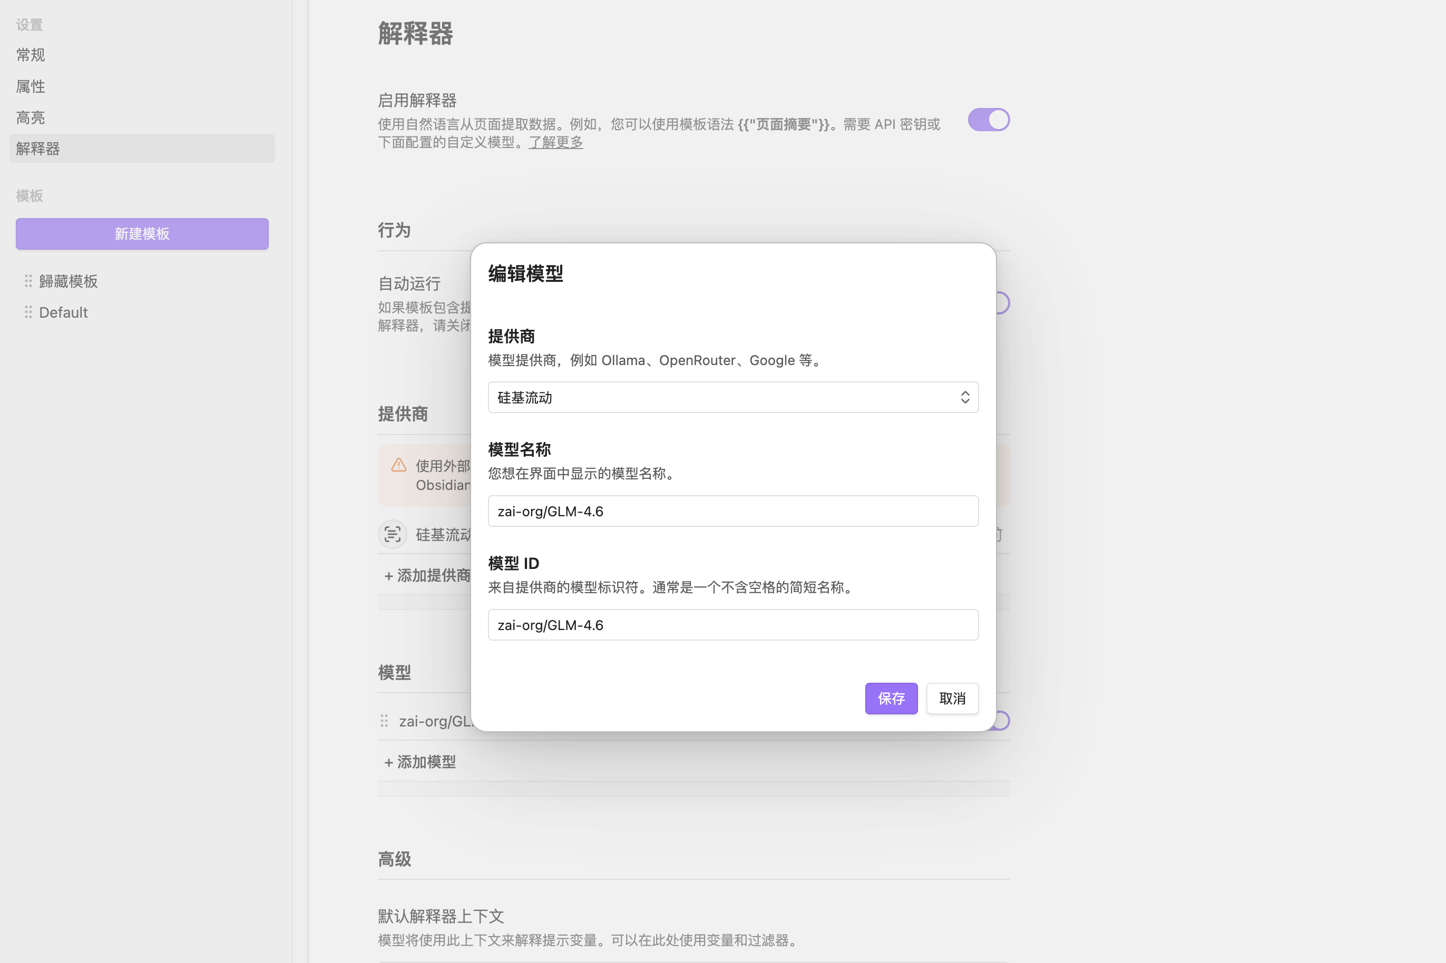Image resolution: width=1446 pixels, height=963 pixels.
Task: Click drag handle beside Default template
Action: pyautogui.click(x=28, y=312)
